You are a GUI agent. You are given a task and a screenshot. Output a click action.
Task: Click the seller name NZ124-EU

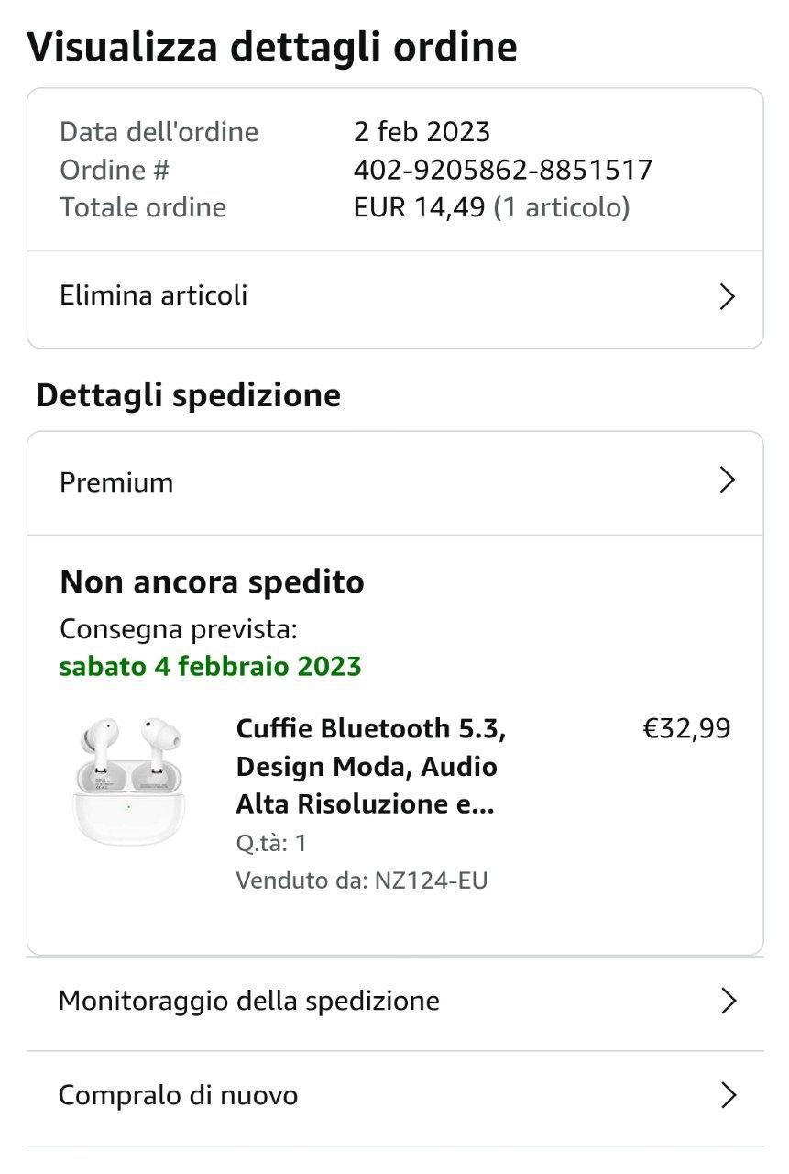tap(431, 881)
